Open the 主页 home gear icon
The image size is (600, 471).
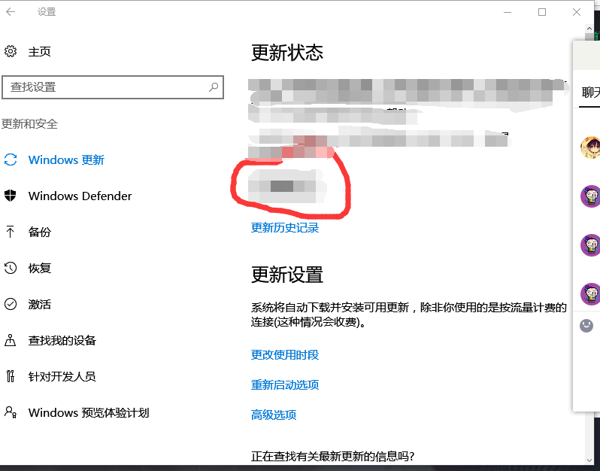[11, 51]
